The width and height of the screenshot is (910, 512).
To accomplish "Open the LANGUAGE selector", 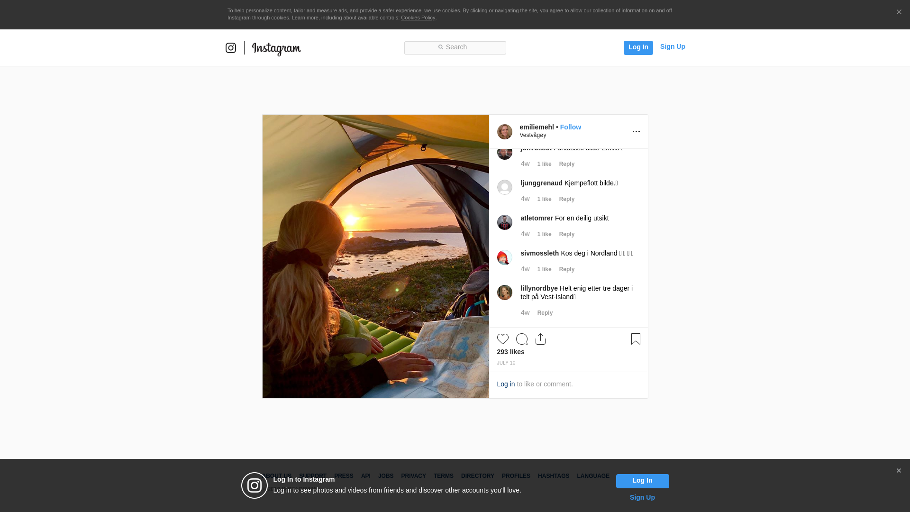I will coord(593,476).
